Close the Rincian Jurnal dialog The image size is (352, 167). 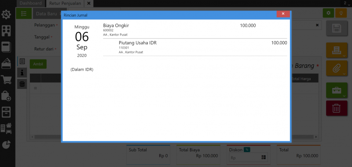283,14
